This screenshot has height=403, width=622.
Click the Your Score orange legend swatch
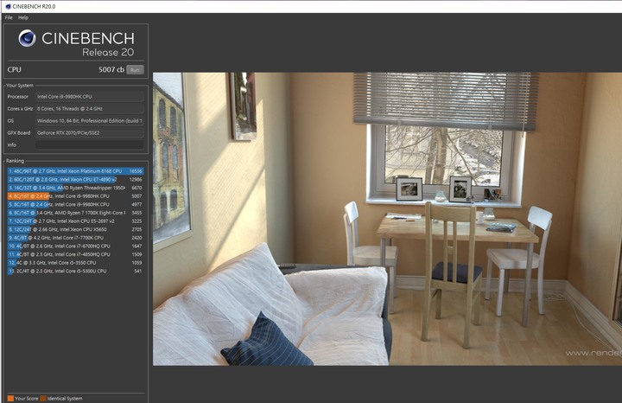10,398
